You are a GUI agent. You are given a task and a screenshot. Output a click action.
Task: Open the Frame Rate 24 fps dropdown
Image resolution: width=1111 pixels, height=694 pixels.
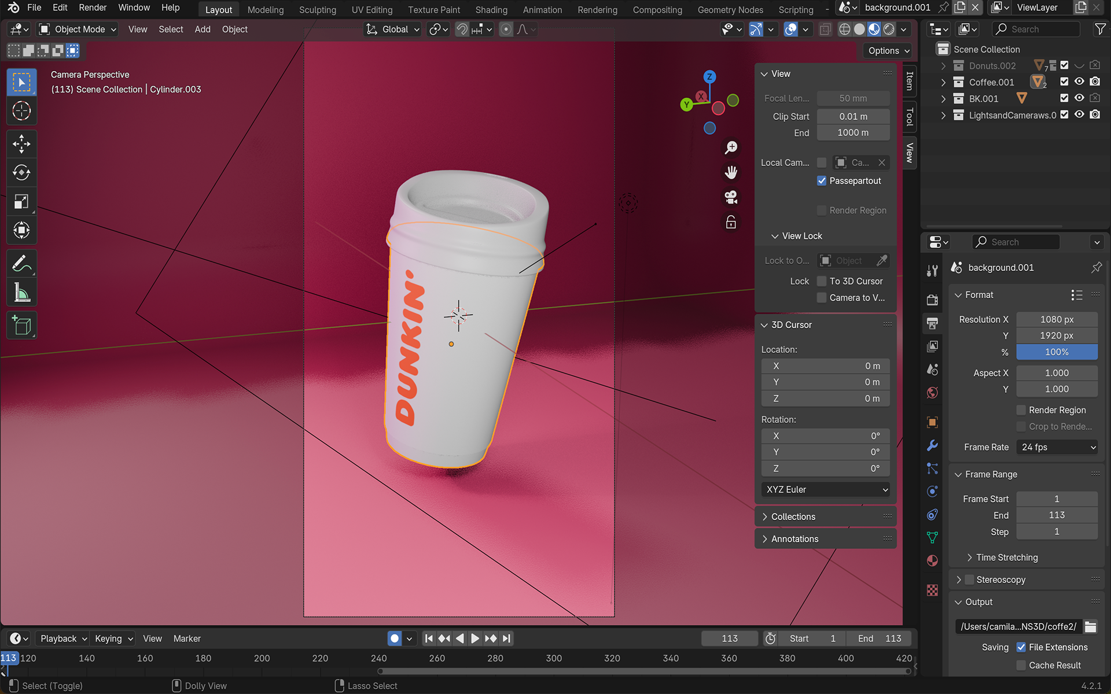[1057, 447]
